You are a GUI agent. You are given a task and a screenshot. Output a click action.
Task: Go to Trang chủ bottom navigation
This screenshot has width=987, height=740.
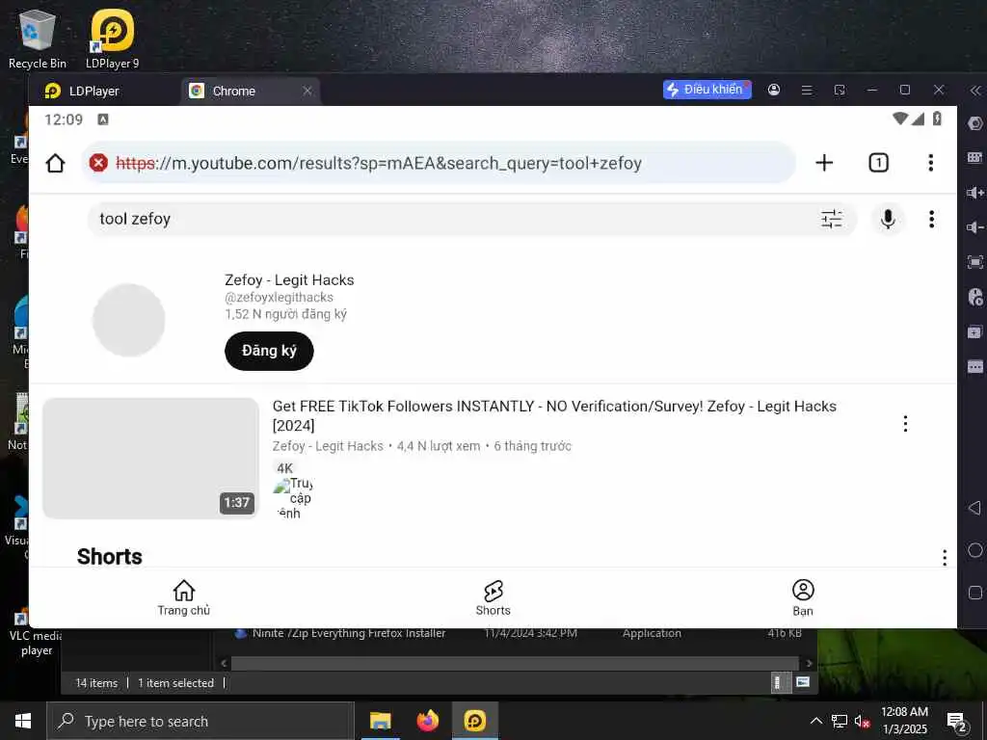(x=184, y=597)
